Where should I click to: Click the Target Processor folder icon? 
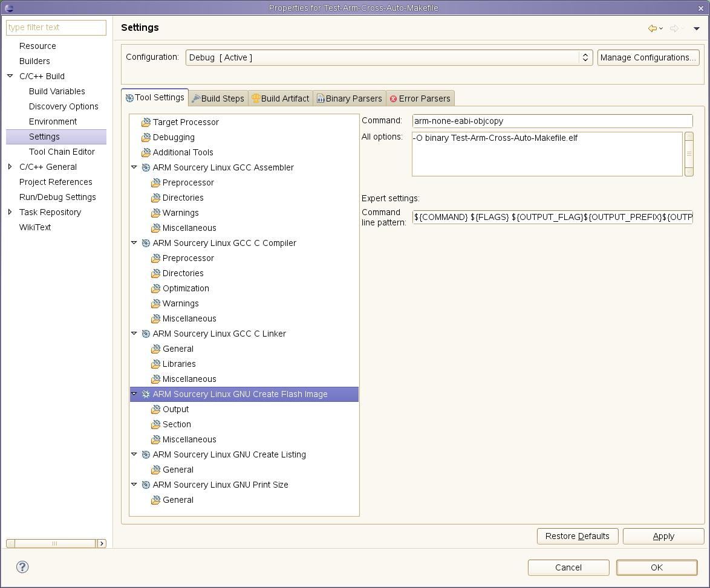coord(146,122)
